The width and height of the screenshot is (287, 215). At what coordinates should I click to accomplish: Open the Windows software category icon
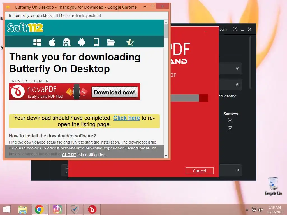[37, 43]
